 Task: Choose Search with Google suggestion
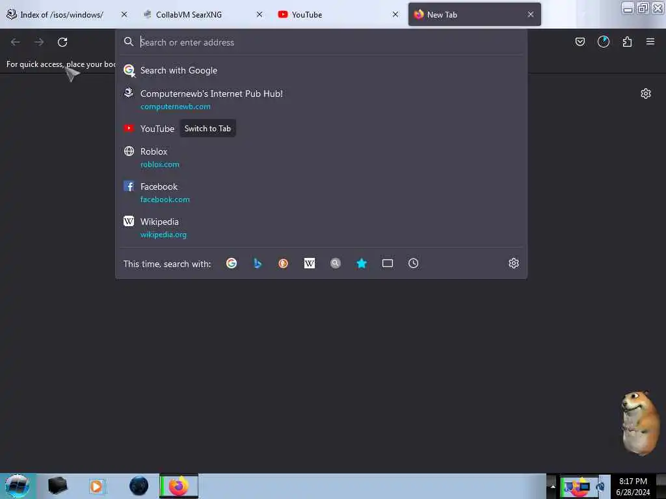click(321, 70)
